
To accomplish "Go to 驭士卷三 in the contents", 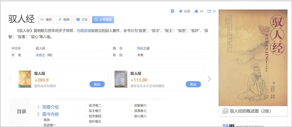I will tap(95, 111).
